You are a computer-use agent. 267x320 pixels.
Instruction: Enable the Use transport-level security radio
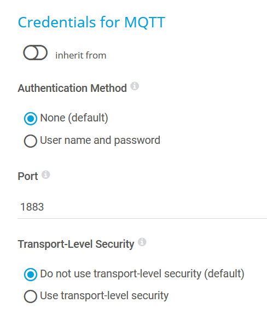pyautogui.click(x=31, y=296)
